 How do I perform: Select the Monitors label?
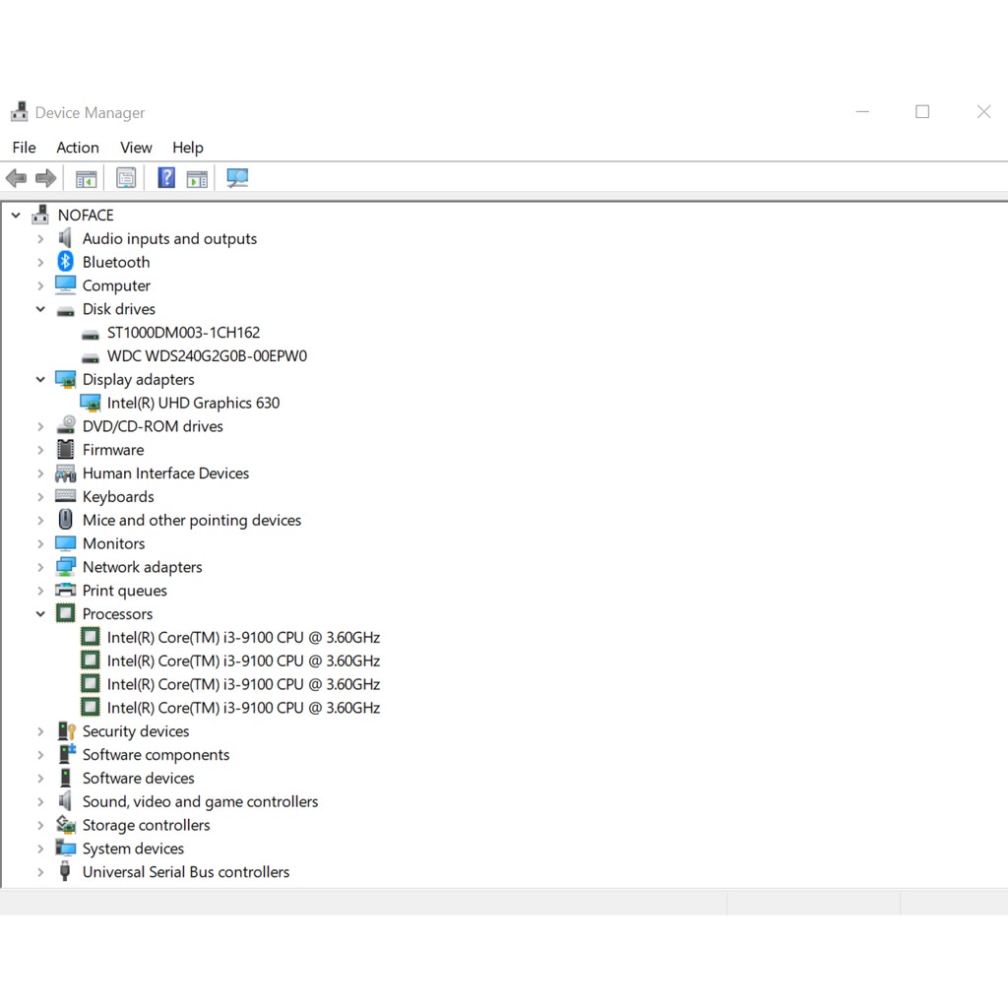(x=114, y=543)
